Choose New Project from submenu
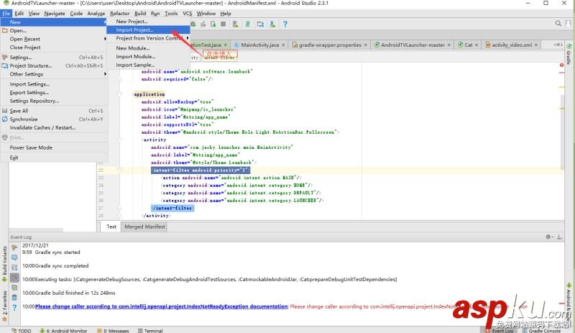The width and height of the screenshot is (575, 333). tap(148, 22)
